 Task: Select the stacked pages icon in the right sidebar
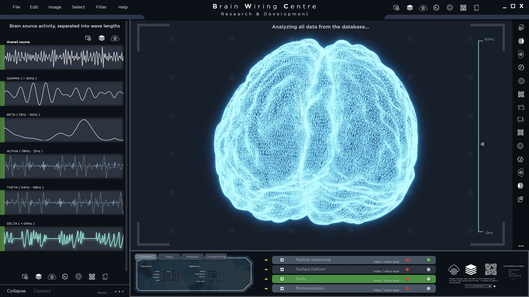tap(521, 119)
